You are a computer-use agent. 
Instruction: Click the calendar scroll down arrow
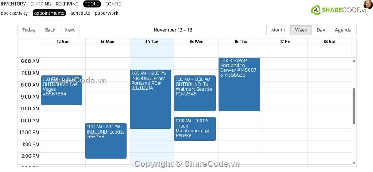[354, 163]
